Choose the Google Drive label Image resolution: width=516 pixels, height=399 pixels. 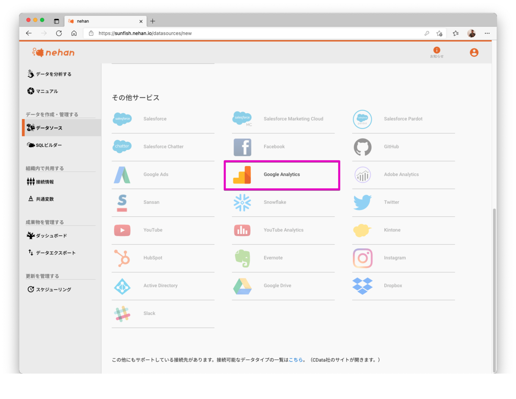pyautogui.click(x=277, y=285)
